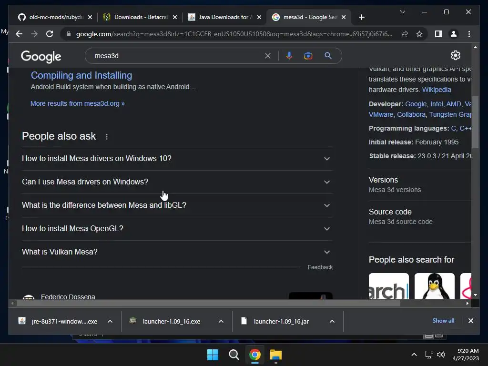Open Chrome side panel
488x366 pixels.
pos(438,34)
